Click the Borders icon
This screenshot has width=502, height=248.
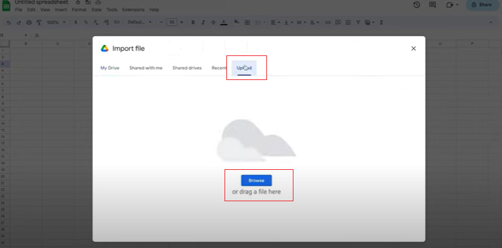pos(247,22)
